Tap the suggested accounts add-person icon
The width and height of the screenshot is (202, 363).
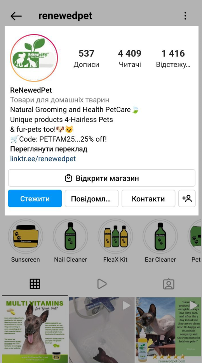(x=187, y=198)
